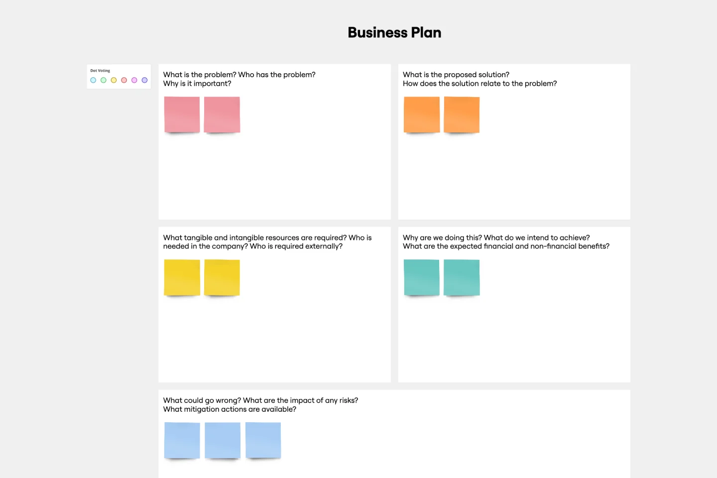Click the yellow voting dot
717x478 pixels.
[x=114, y=80]
